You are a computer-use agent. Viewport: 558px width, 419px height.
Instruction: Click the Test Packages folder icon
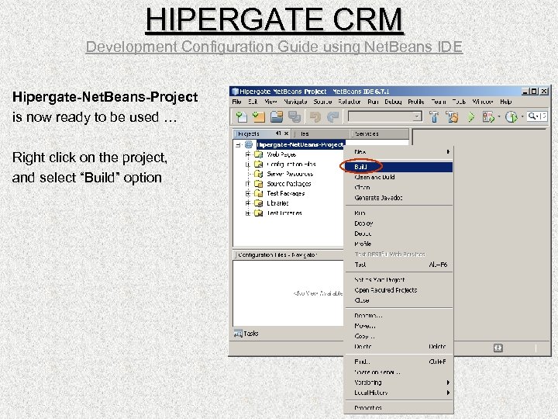[258, 193]
